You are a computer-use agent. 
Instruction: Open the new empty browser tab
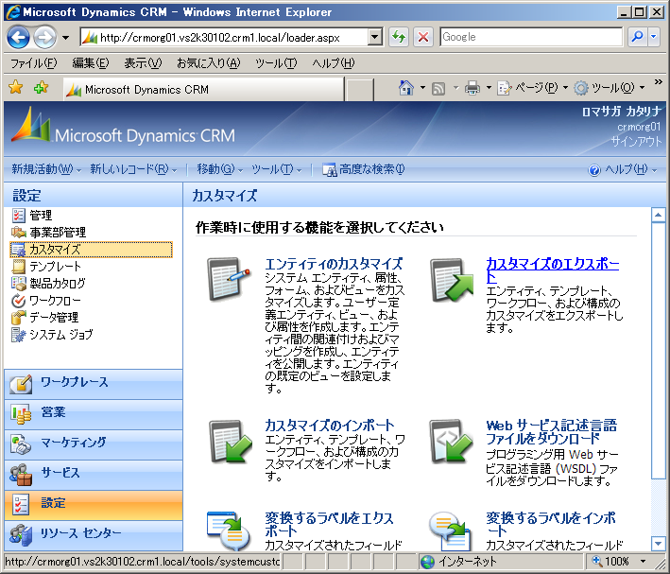click(x=359, y=90)
